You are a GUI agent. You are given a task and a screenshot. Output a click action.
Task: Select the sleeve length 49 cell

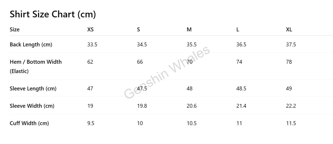point(289,89)
